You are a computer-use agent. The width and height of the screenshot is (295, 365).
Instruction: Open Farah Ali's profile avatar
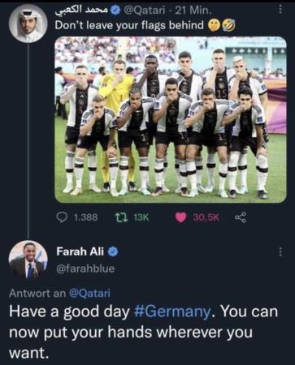point(28,260)
